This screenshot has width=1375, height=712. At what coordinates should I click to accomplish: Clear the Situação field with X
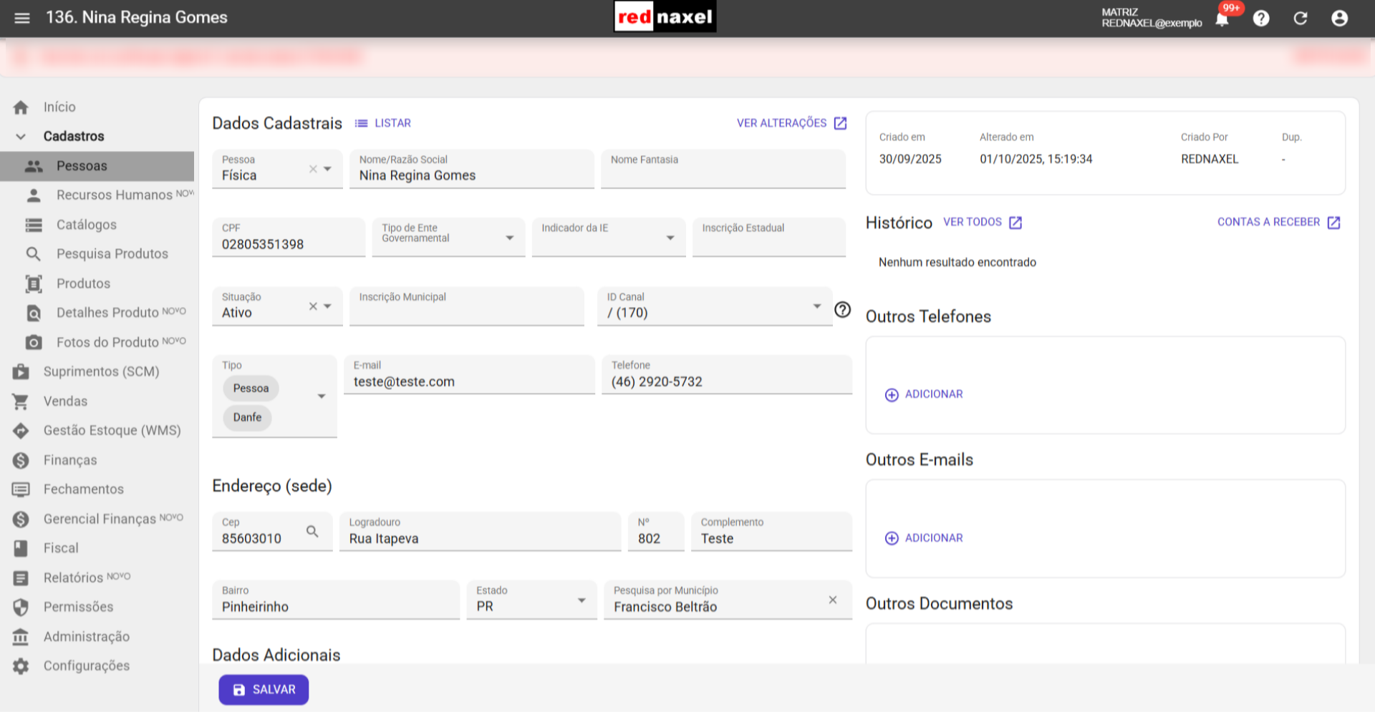click(x=313, y=306)
